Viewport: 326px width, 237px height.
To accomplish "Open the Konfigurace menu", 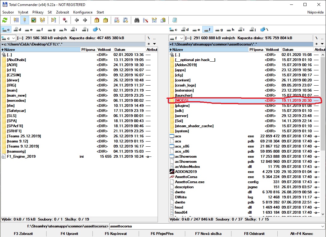I will (x=83, y=12).
